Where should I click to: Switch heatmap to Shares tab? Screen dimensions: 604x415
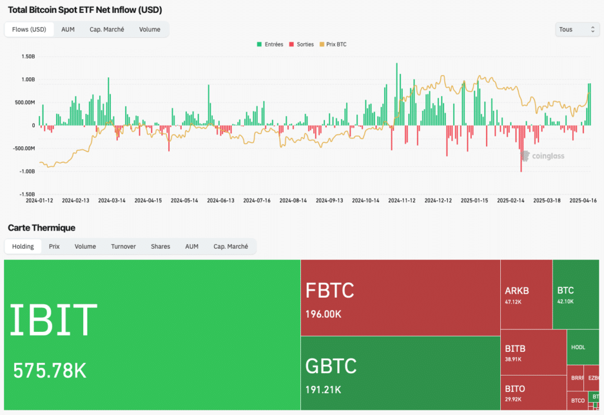[160, 246]
